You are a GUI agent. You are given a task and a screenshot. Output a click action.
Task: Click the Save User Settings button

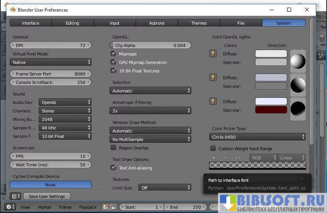click(47, 196)
